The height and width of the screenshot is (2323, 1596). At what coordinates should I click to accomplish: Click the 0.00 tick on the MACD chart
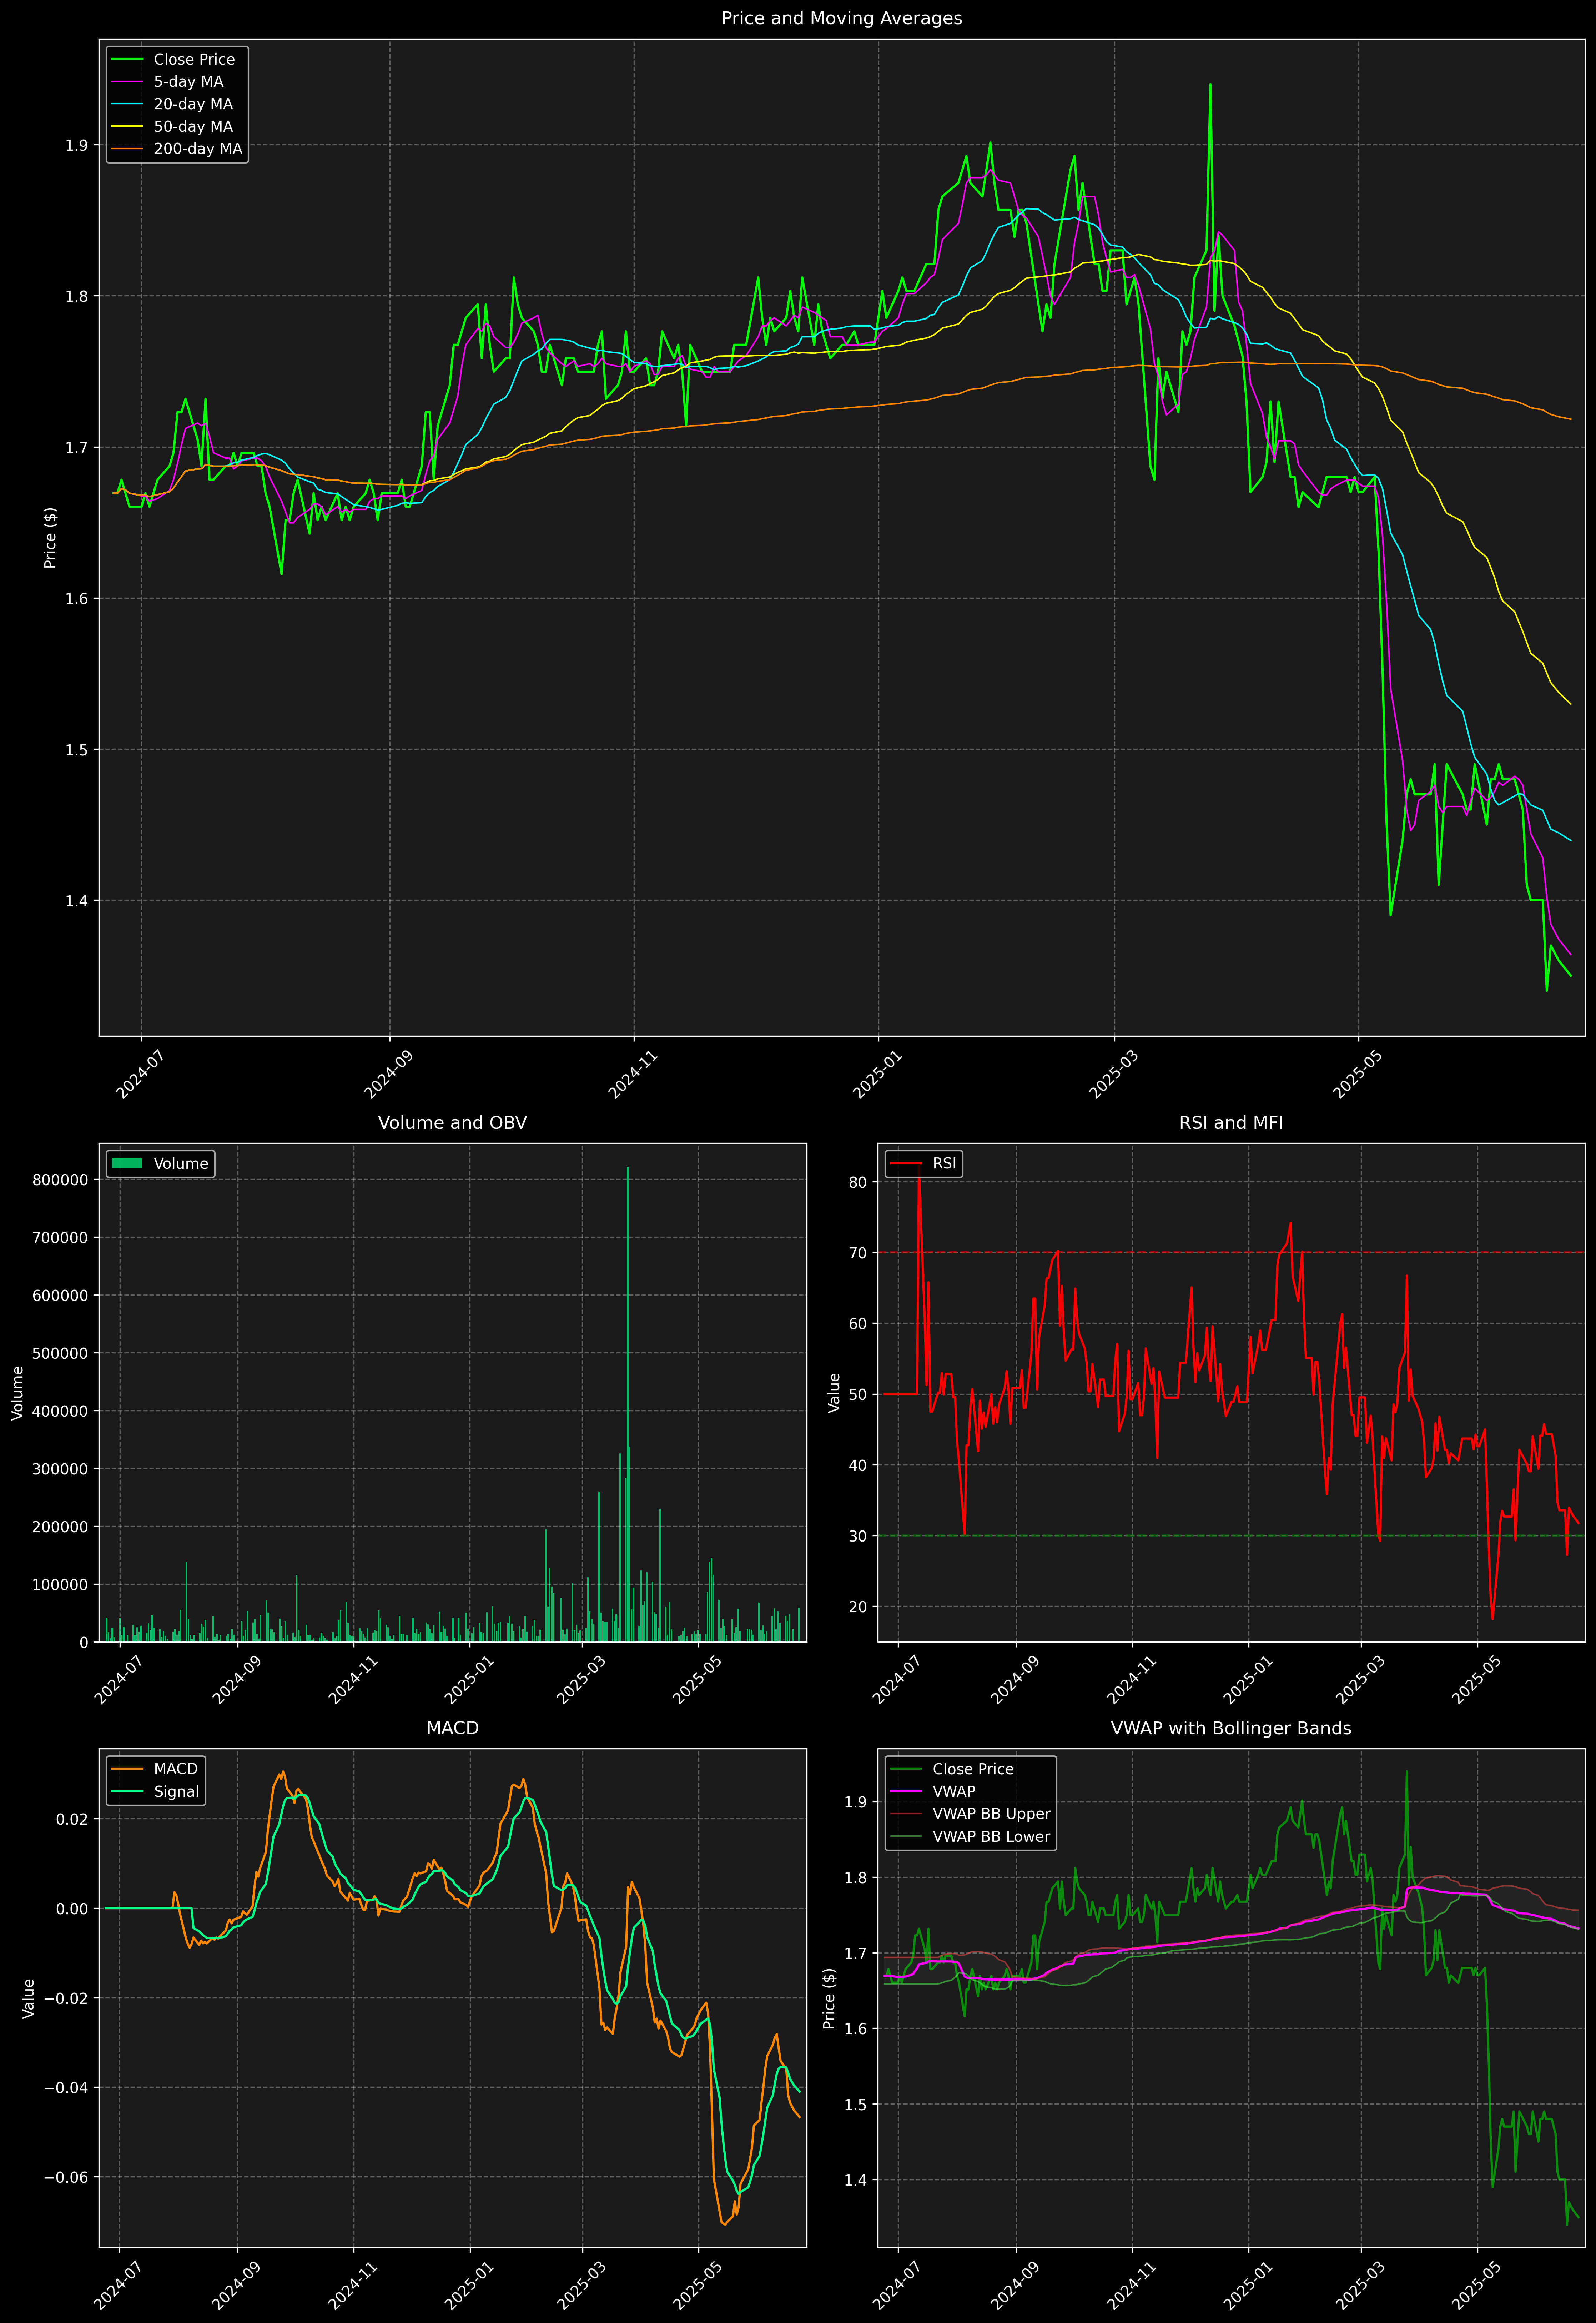73,1909
